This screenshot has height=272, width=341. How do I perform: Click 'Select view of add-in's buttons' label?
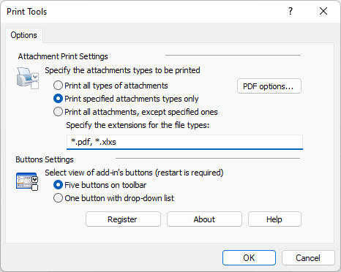click(134, 173)
